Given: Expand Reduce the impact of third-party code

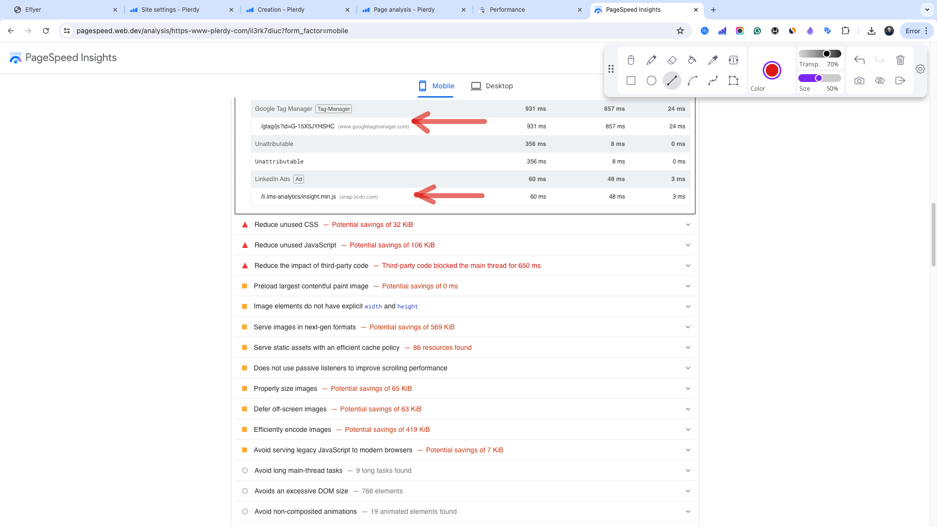Looking at the screenshot, I should (465, 265).
